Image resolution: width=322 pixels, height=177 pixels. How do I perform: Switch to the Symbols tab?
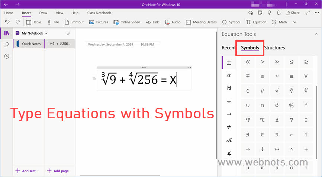click(x=250, y=48)
